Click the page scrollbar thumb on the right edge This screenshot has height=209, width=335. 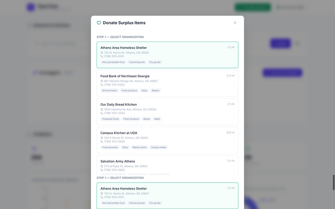click(333, 182)
